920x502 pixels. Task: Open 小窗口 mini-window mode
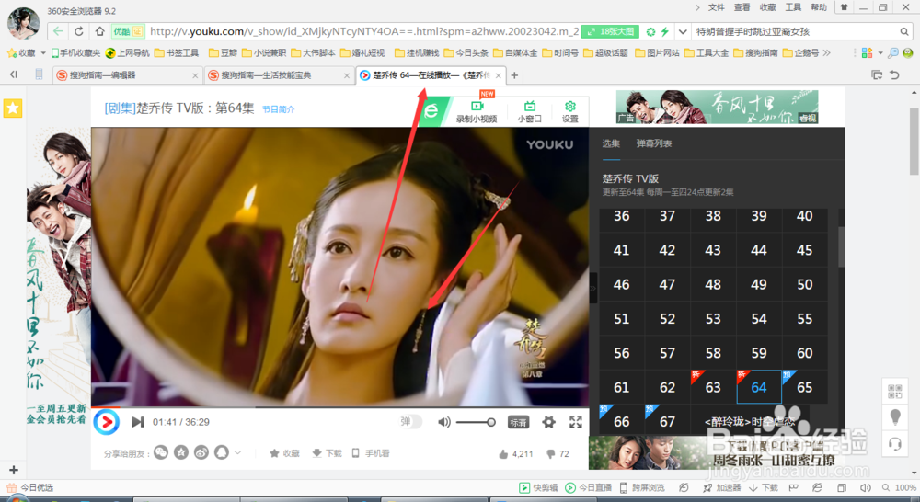pyautogui.click(x=529, y=111)
